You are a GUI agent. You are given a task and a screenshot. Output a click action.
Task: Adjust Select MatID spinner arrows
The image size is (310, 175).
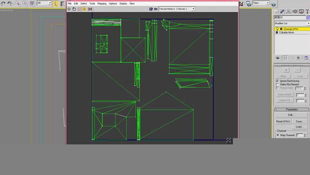tap(306, 95)
